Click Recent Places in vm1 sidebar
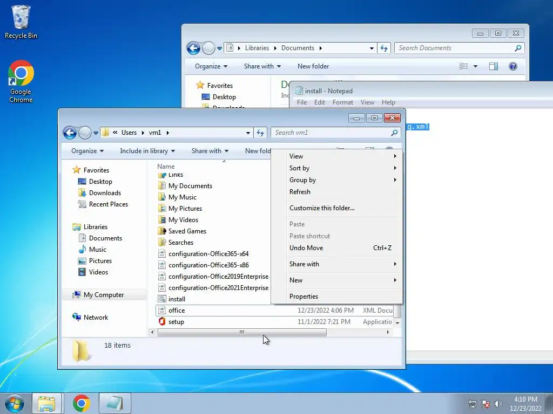 [108, 204]
